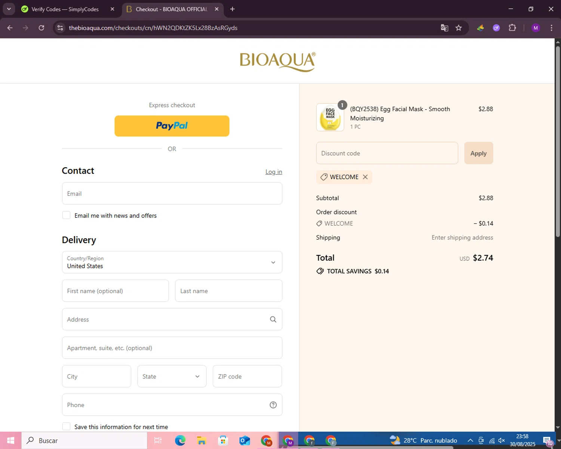561x449 pixels.
Task: Reload the checkout page
Action: (x=42, y=28)
